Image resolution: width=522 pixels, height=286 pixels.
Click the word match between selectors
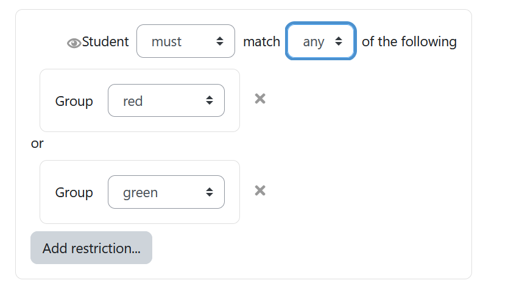[x=262, y=42]
